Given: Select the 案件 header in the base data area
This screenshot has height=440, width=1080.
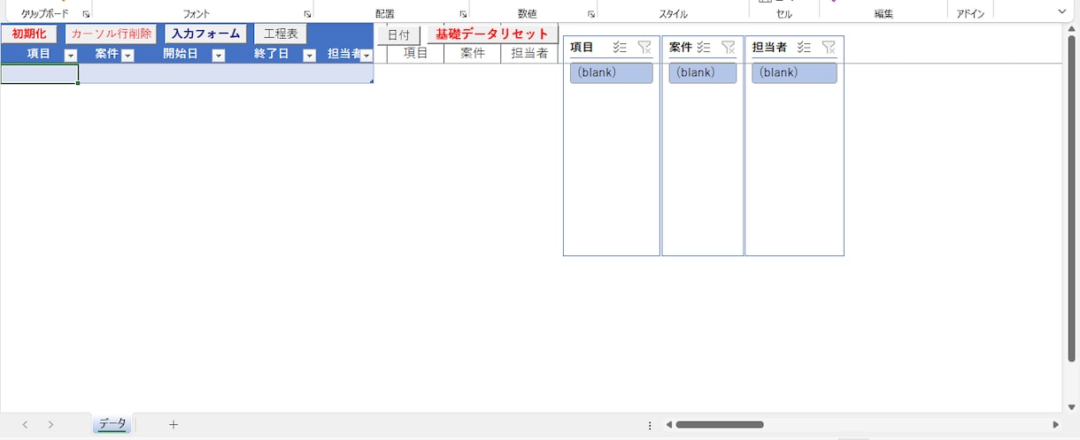Looking at the screenshot, I should [x=473, y=53].
